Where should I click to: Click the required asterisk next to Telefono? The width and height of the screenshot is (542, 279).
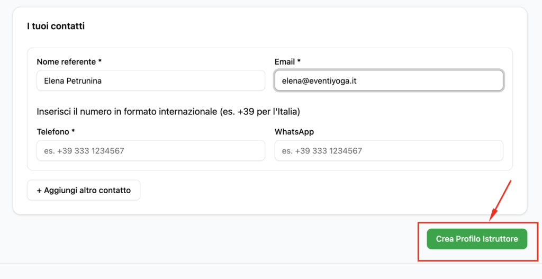pos(73,132)
